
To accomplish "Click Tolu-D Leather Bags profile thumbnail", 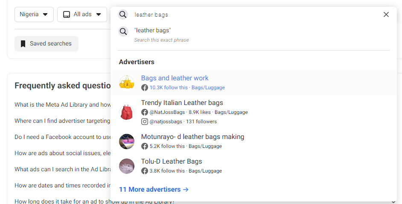I will point(127,166).
